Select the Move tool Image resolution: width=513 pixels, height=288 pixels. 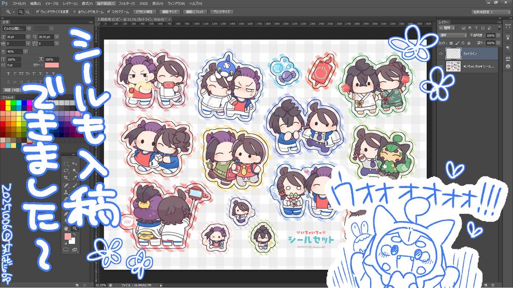click(75, 163)
